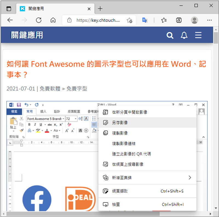The height and width of the screenshot is (217, 219).
Task: Choose 在網頁上搜尋影像 menu entry
Action: (147, 164)
